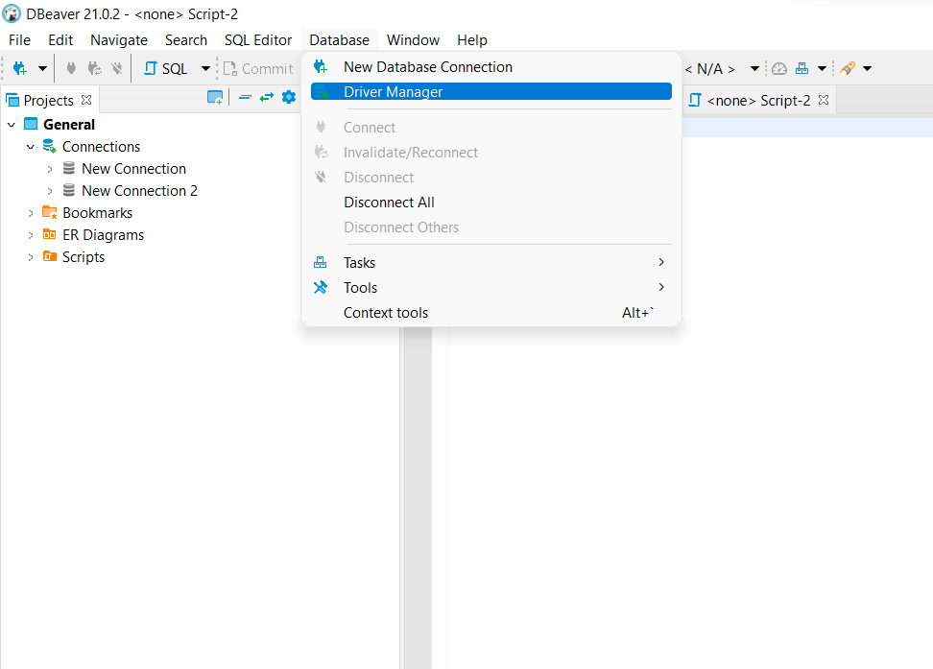Open the Window menu
The image size is (933, 669).
tap(413, 39)
